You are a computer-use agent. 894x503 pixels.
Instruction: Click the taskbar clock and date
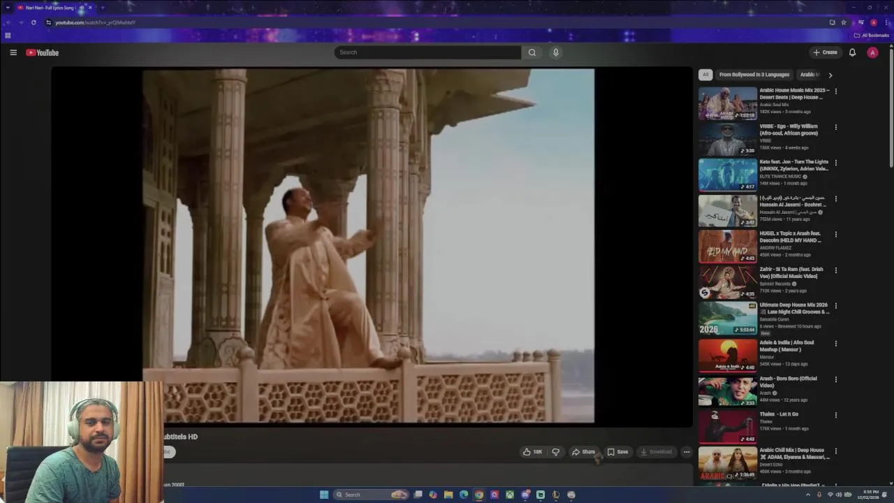tap(870, 495)
